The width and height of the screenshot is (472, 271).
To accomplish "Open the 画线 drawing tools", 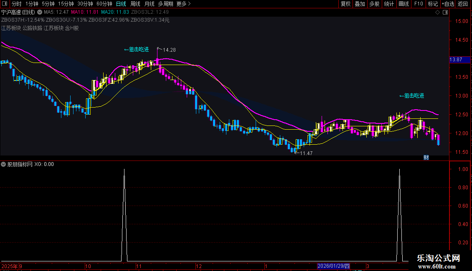I will (x=403, y=4).
